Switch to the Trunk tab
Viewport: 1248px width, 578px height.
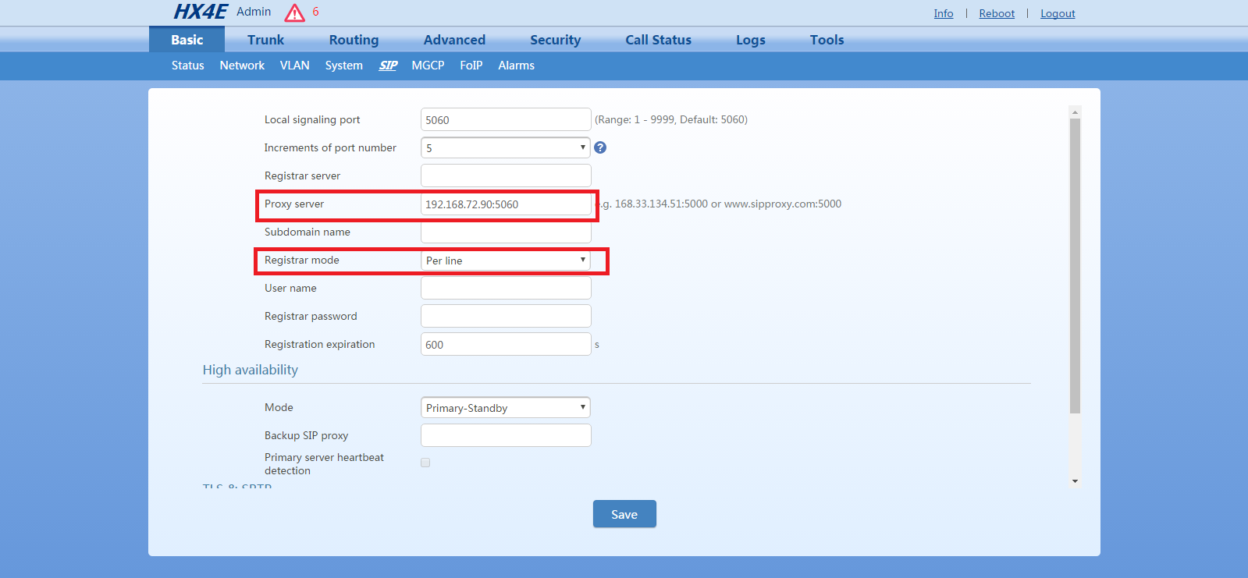coord(265,40)
